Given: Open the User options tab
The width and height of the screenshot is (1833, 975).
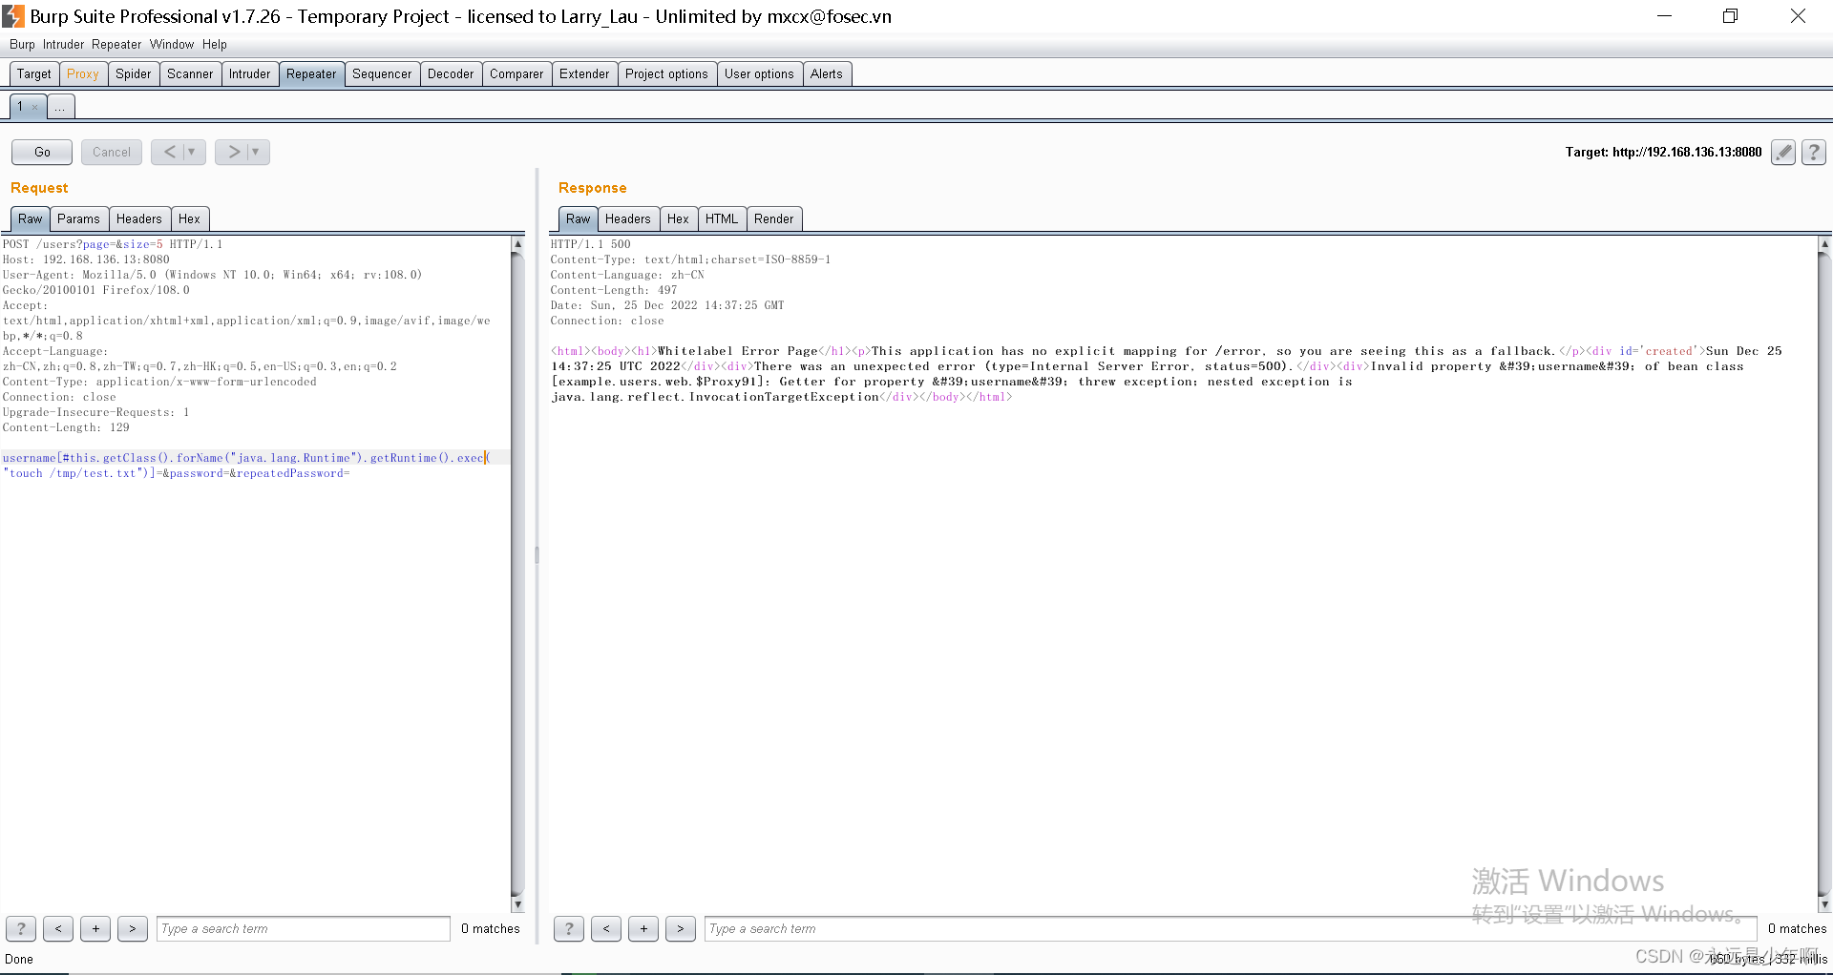Looking at the screenshot, I should click(759, 73).
